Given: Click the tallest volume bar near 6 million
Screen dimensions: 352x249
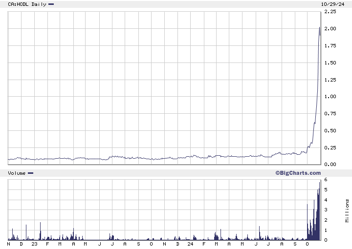Looking at the screenshot, I should (x=319, y=211).
